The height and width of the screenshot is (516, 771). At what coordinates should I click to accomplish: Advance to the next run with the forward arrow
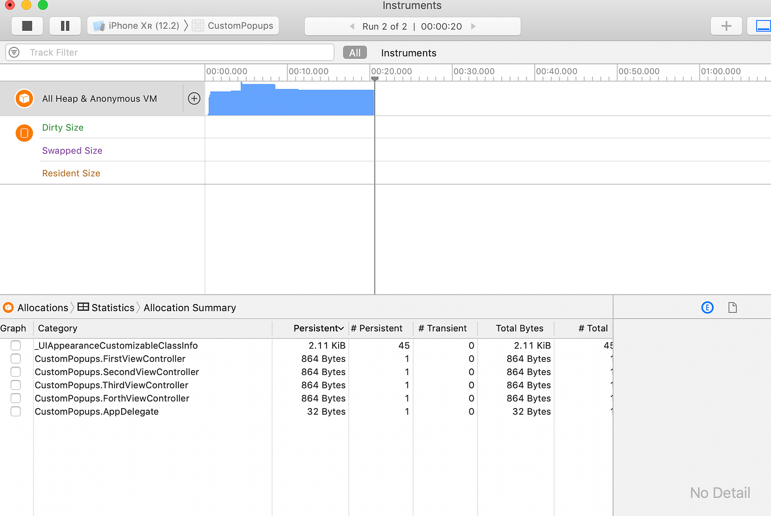473,26
